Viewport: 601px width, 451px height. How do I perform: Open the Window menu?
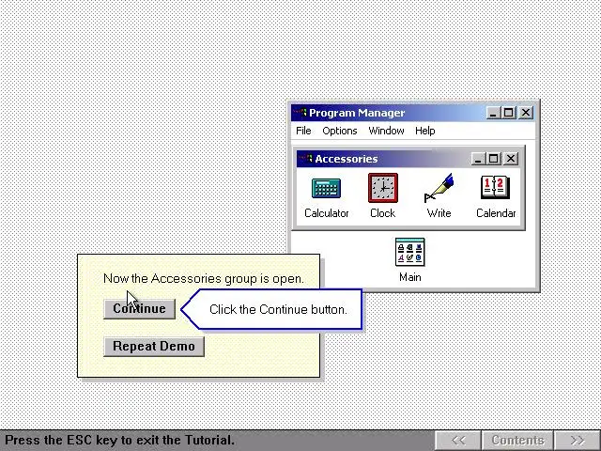tap(386, 131)
